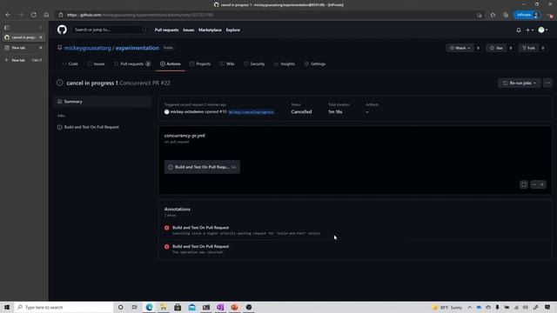Open the repository Settings tab

click(x=315, y=63)
